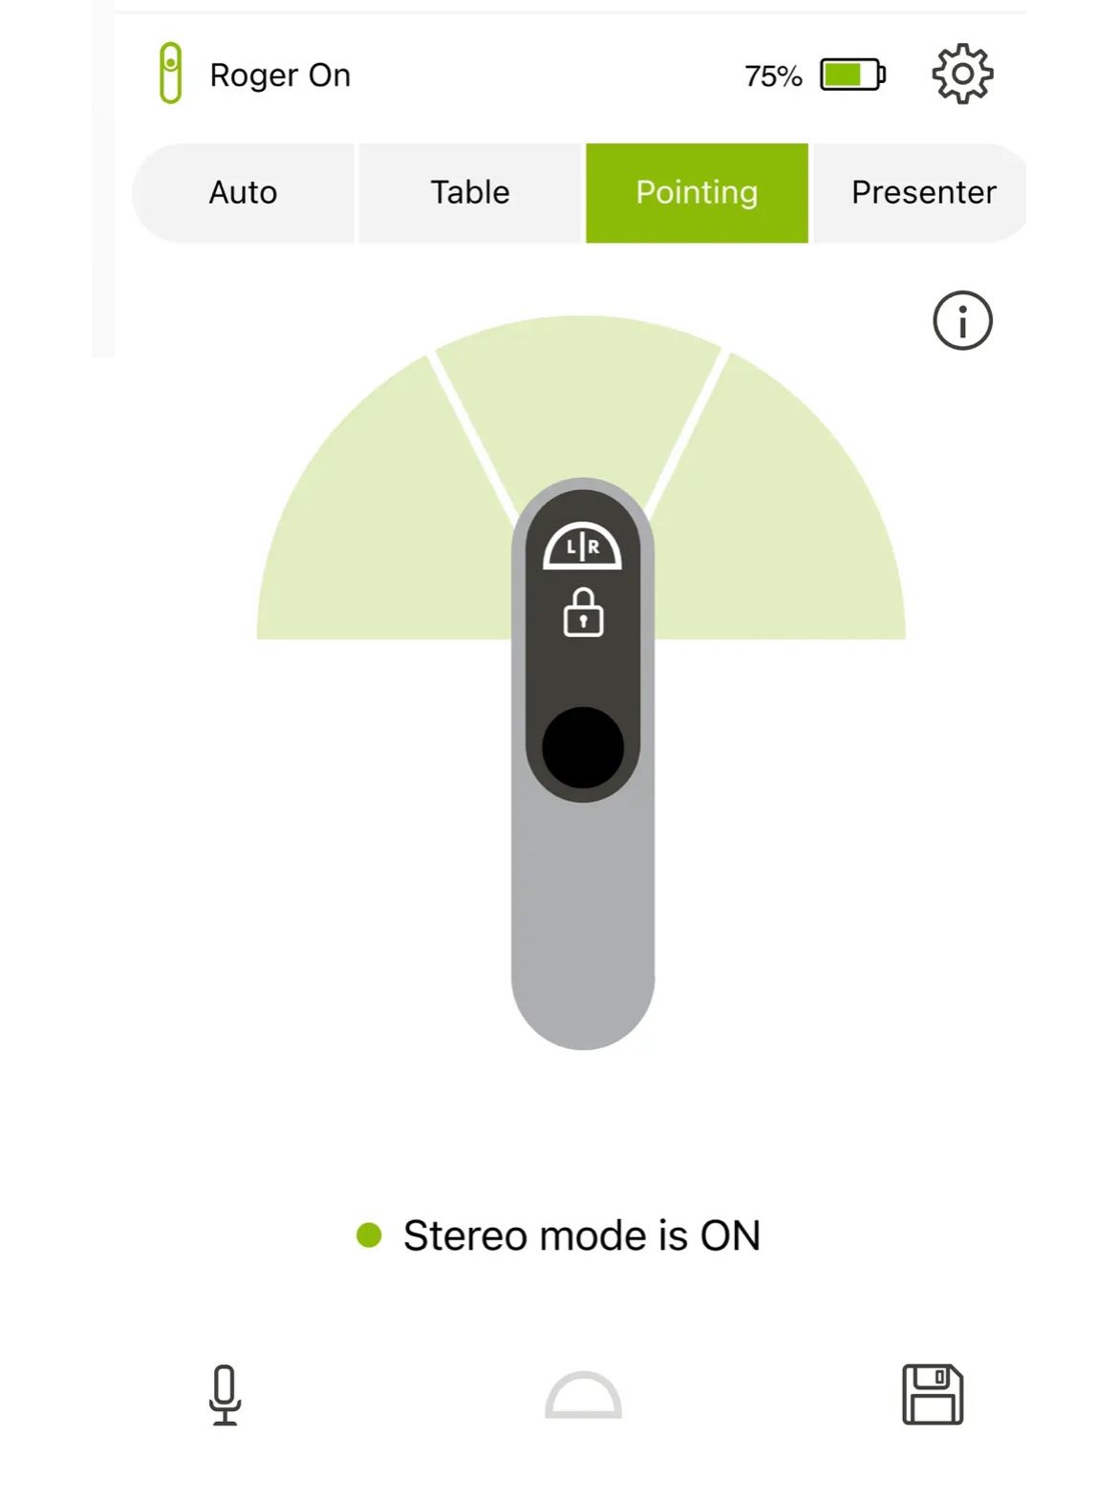This screenshot has height=1502, width=1118.
Task: Select the center beam segment
Action: 578,401
